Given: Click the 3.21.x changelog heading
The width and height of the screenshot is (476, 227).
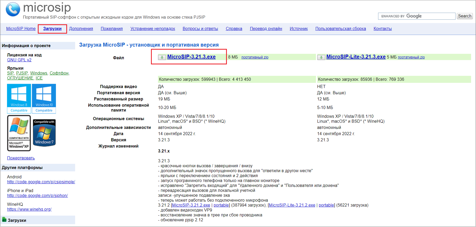Looking at the screenshot, I should [164, 151].
